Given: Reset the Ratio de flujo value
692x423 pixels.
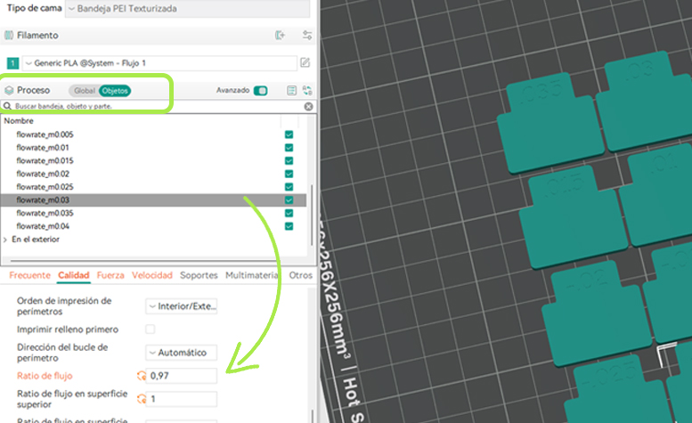Looking at the screenshot, I should point(142,376).
